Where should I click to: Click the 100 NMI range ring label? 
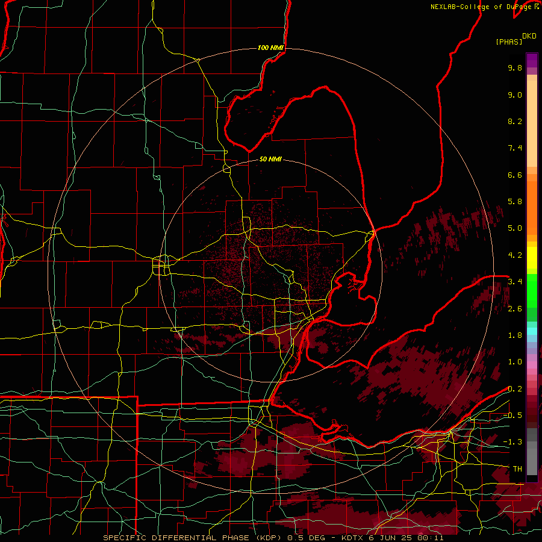[x=270, y=48]
